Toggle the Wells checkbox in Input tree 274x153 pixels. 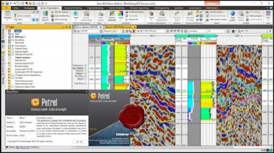point(13,34)
